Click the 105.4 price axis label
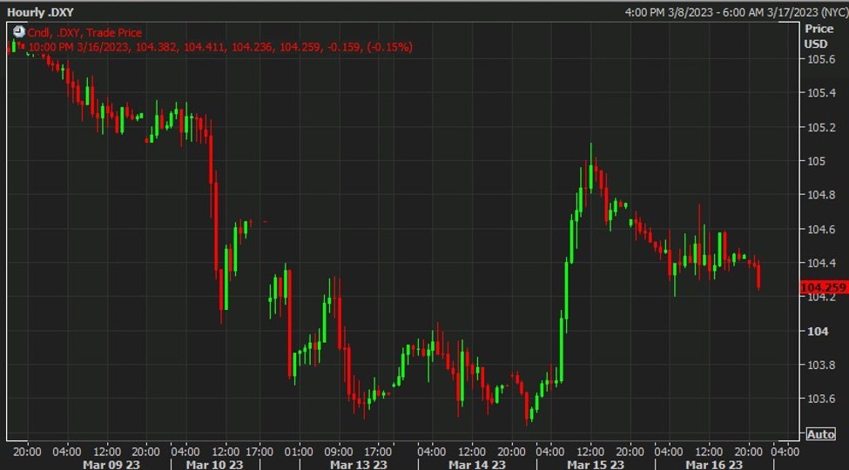The image size is (849, 470). 821,93
